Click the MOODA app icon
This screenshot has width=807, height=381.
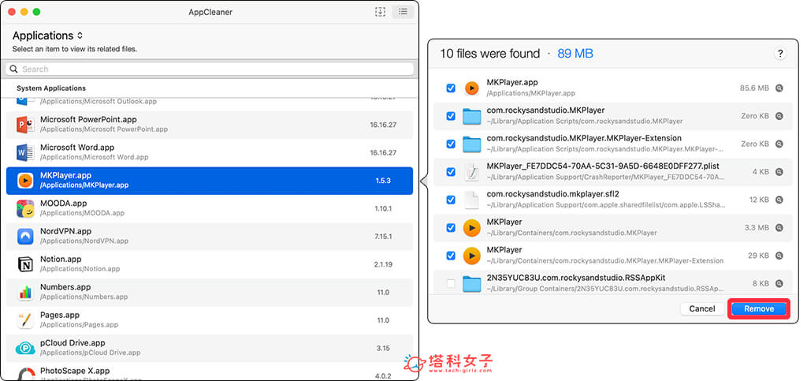coord(25,208)
